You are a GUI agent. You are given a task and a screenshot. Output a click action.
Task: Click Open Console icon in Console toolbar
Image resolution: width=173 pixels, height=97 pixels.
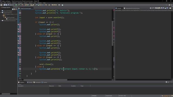pos(170,8)
